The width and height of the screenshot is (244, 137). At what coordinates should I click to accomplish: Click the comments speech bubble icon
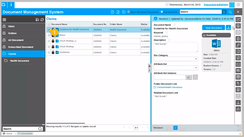[238, 70]
